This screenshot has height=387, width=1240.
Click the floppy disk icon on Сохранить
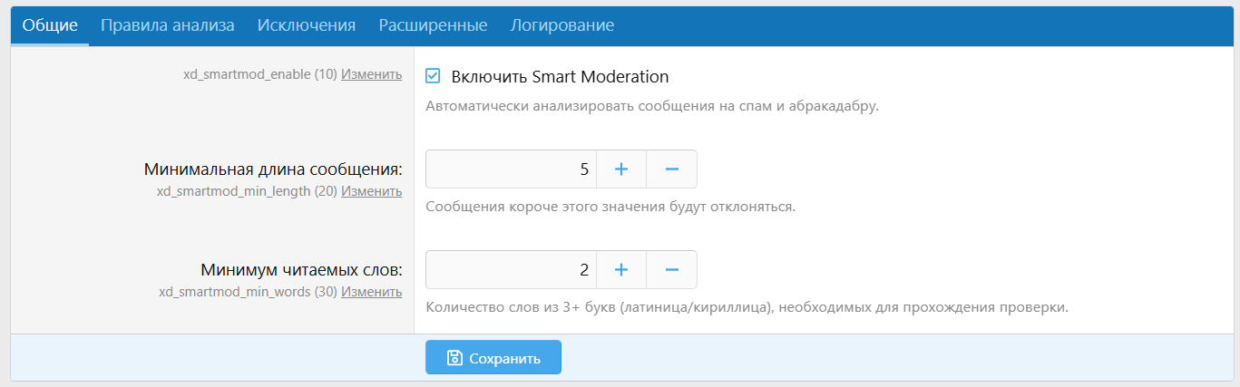click(455, 358)
